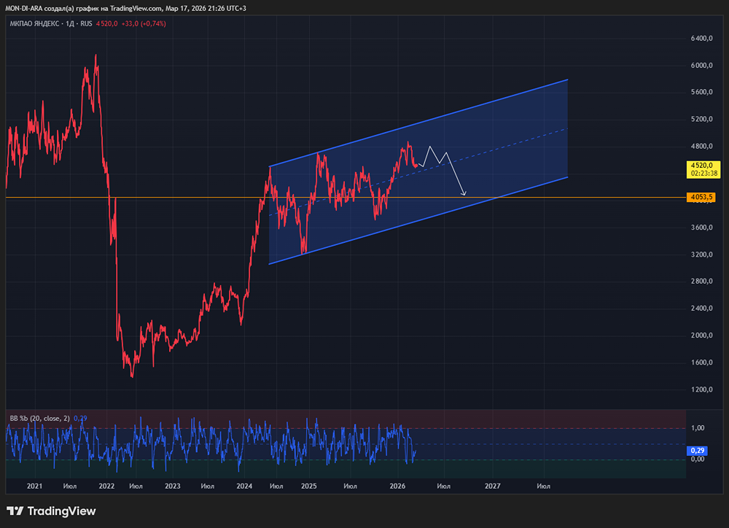The image size is (729, 528).
Task: Click the BB %b (20, close, 2) indicator legend
Action: (39, 418)
